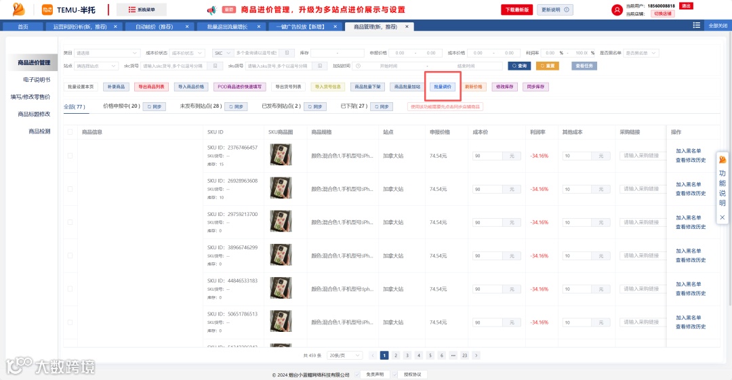Open the 成本价状态 dropdown
The height and width of the screenshot is (380, 732).
click(187, 54)
